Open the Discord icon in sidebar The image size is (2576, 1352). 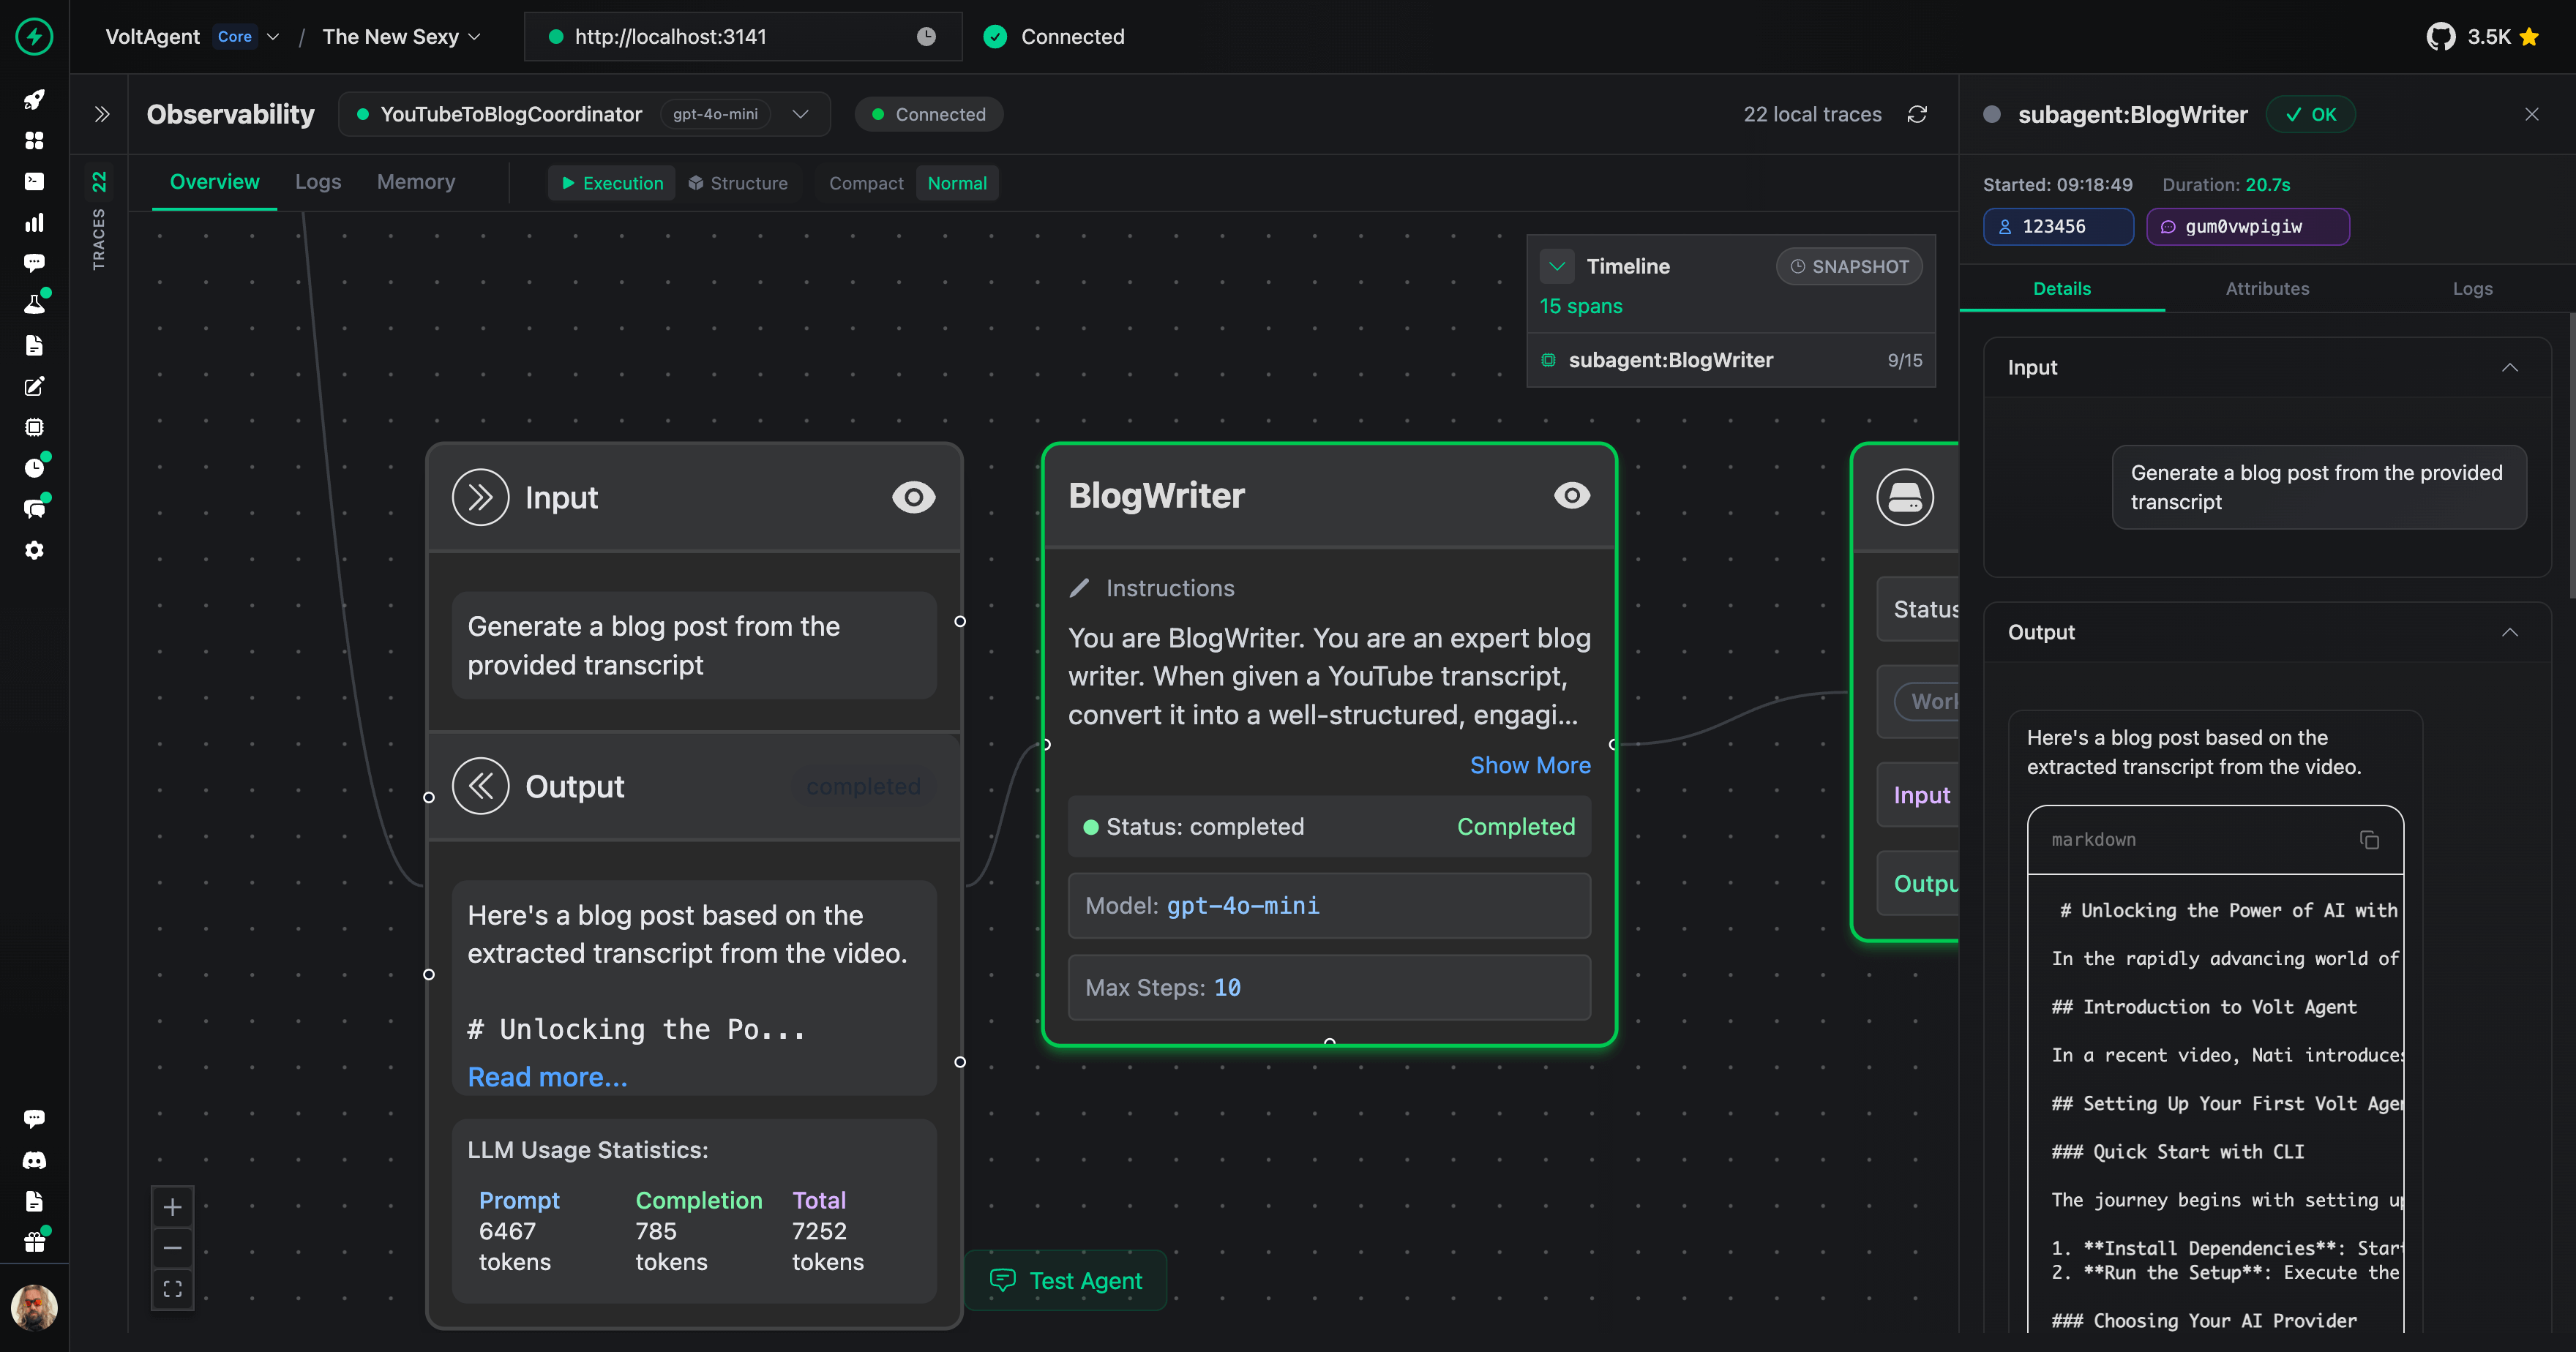click(34, 1160)
